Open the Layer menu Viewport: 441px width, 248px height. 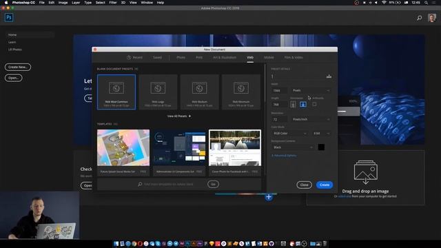[x=76, y=3]
